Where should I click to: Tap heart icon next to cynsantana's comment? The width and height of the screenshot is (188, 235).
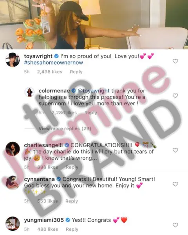pos(175,184)
